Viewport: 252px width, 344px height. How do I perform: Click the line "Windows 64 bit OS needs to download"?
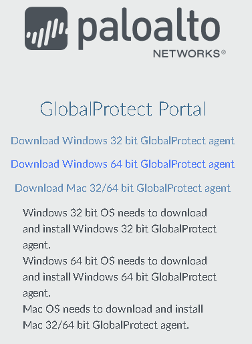click(x=115, y=261)
